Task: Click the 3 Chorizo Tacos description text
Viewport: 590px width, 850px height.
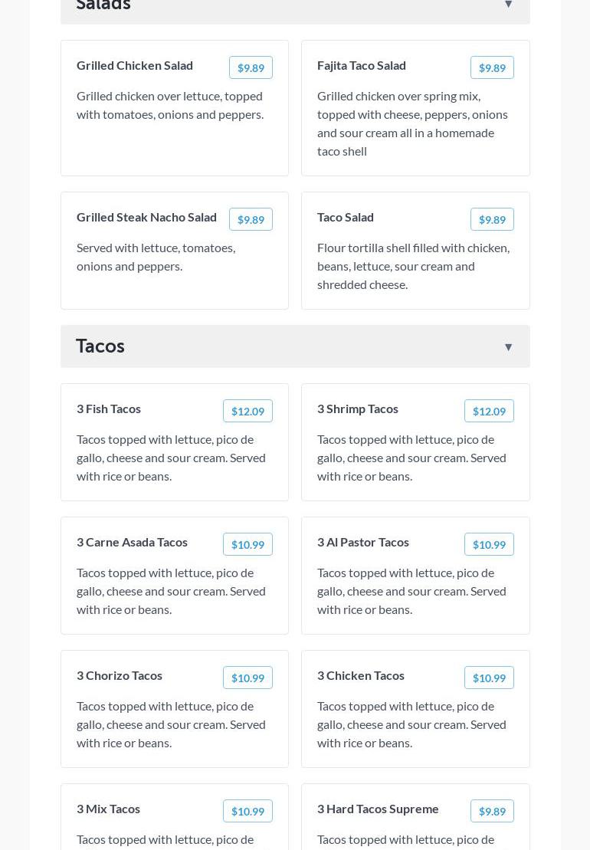Action: pos(171,724)
